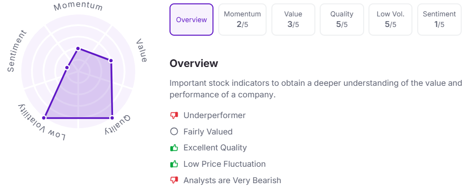Switch to the Value 3/5 tab
Image resolution: width=467 pixels, height=187 pixels.
tap(293, 20)
